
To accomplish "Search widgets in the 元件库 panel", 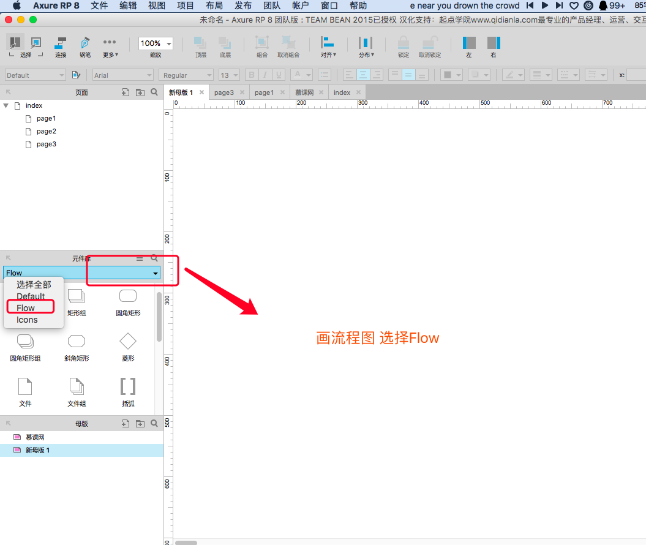I will (154, 258).
